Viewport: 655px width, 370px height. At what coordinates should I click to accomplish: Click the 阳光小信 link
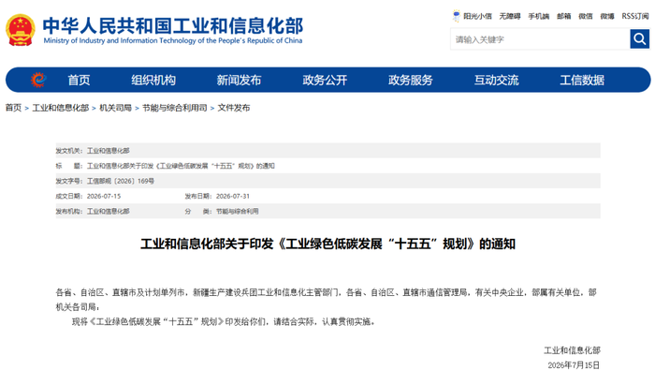point(477,16)
